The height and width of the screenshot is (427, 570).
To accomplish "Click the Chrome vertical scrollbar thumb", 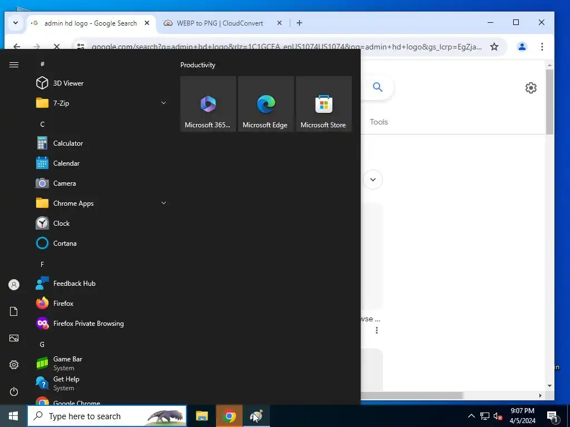I will point(549,101).
